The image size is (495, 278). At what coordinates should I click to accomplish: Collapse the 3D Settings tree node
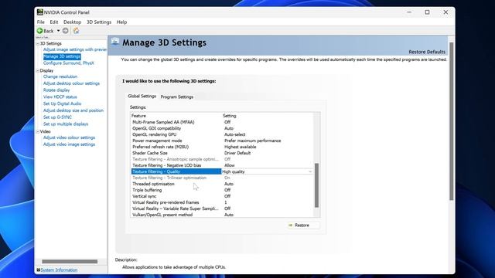(38, 43)
